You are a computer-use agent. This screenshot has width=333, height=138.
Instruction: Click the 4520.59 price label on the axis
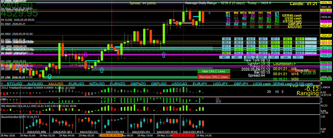pyautogui.click(x=326, y=35)
